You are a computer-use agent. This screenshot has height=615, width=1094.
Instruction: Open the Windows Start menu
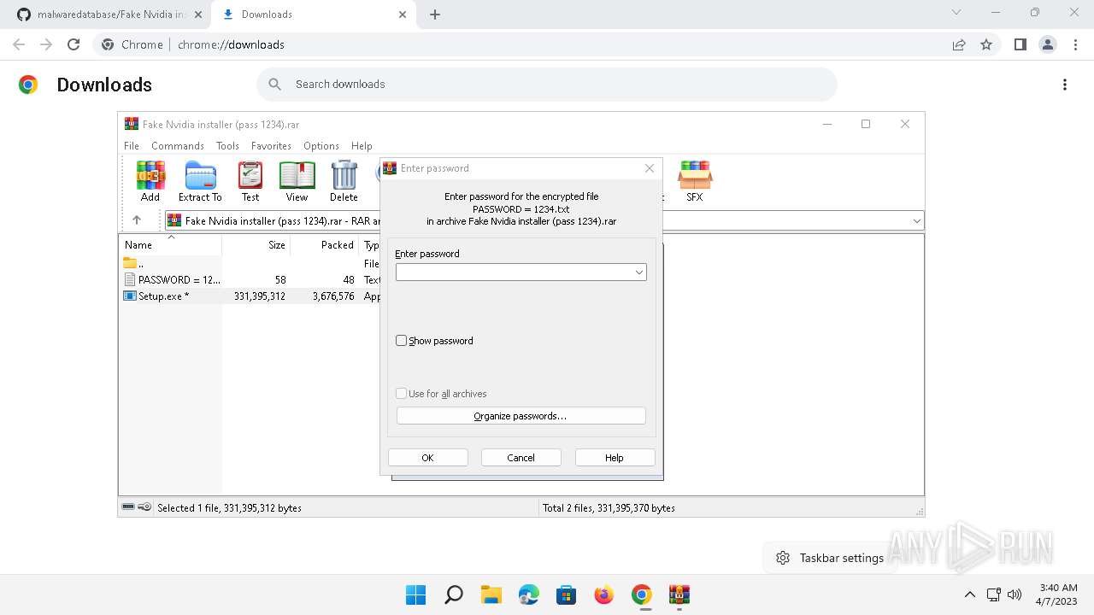point(416,594)
